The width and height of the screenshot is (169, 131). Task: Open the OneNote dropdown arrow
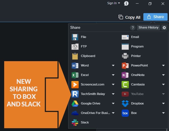163,75
